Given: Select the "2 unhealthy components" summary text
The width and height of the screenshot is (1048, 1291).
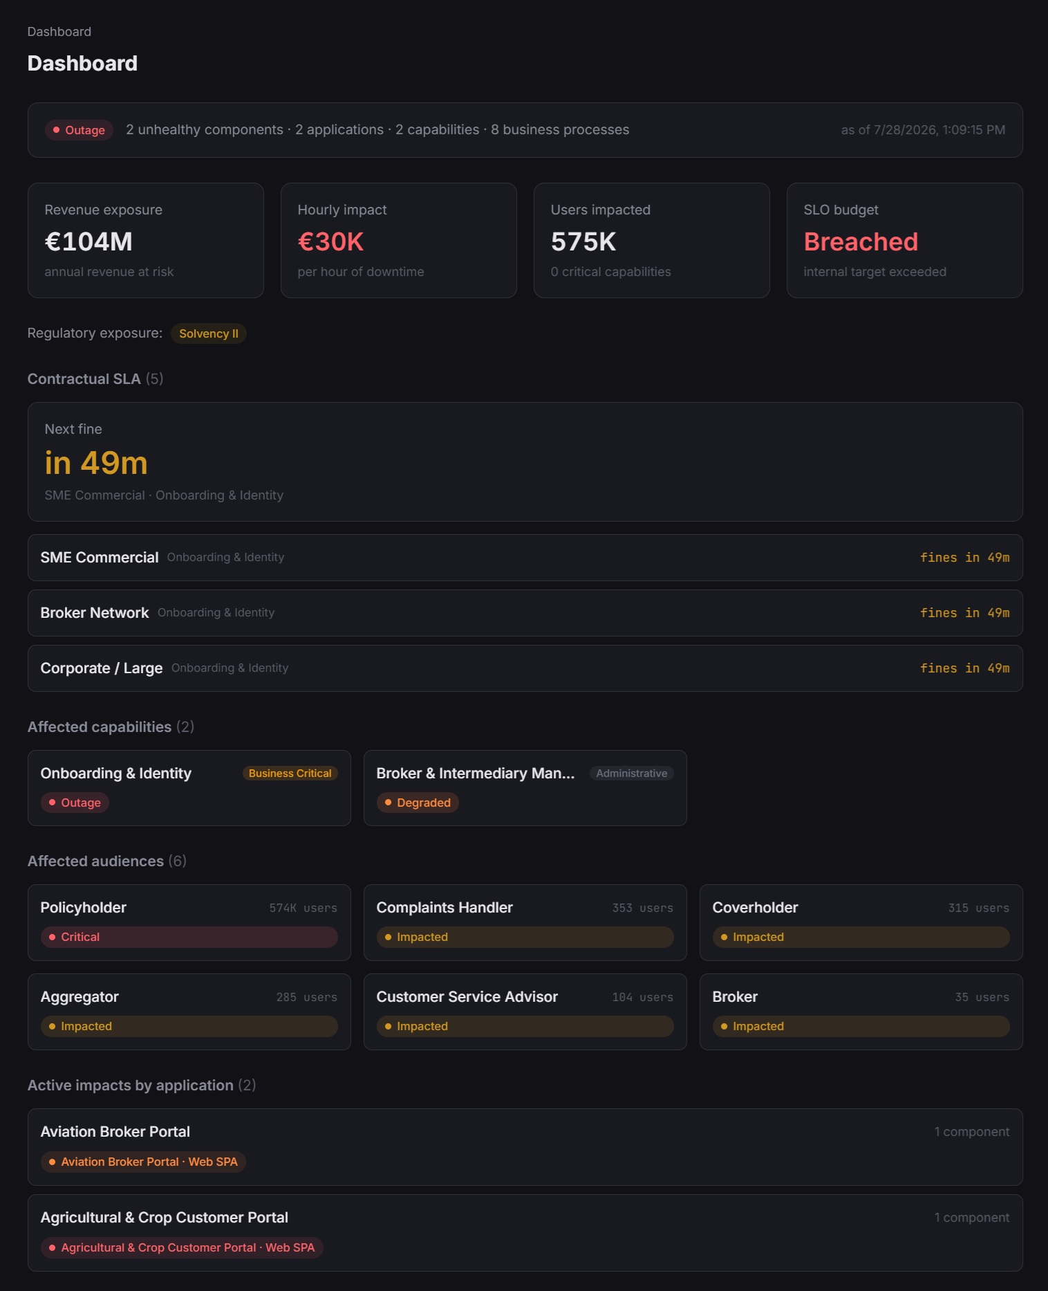Looking at the screenshot, I should click(205, 130).
